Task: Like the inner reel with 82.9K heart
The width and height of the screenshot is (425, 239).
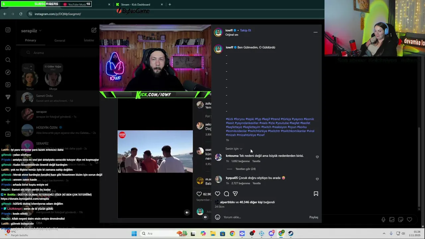Action: (x=199, y=194)
